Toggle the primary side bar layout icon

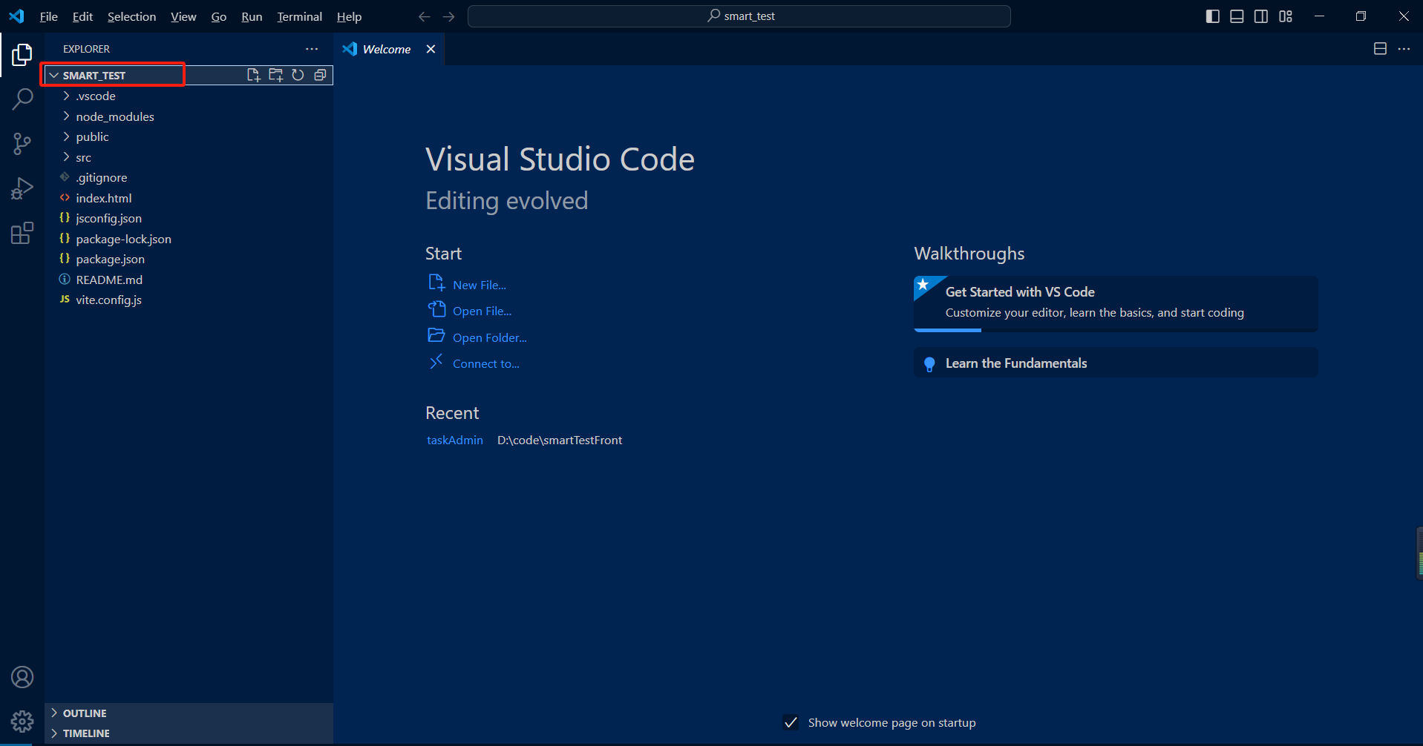pos(1213,16)
